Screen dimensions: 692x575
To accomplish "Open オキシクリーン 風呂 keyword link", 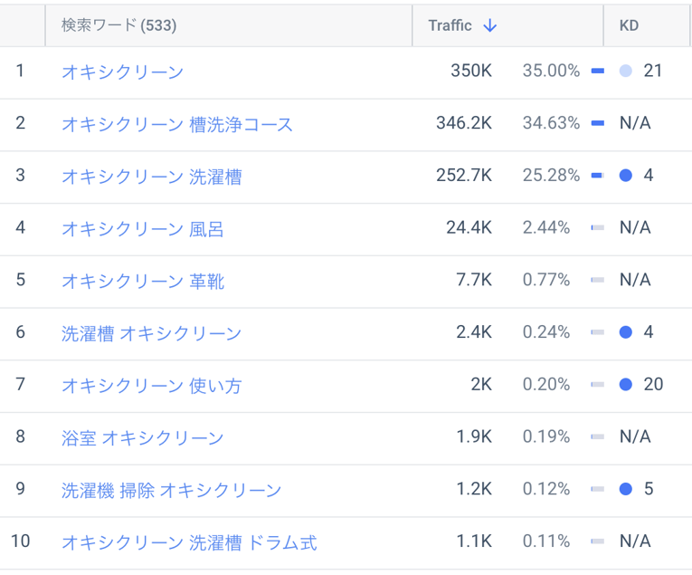I will (x=142, y=228).
